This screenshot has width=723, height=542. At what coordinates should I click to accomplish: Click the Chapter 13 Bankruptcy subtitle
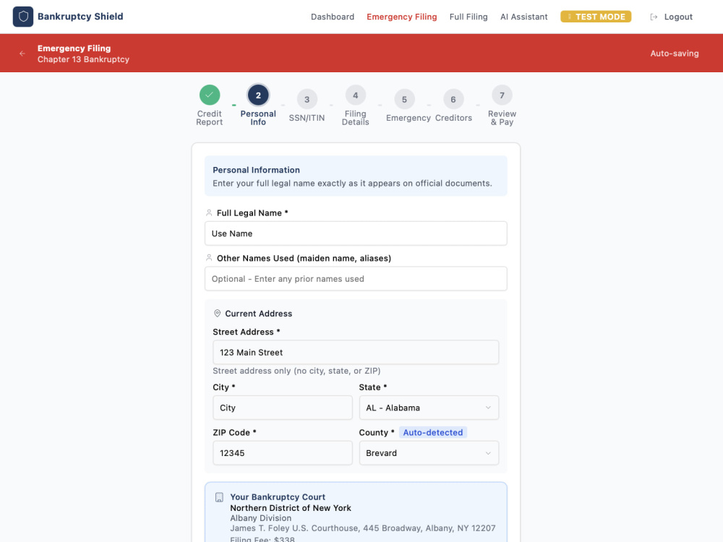[x=83, y=59]
